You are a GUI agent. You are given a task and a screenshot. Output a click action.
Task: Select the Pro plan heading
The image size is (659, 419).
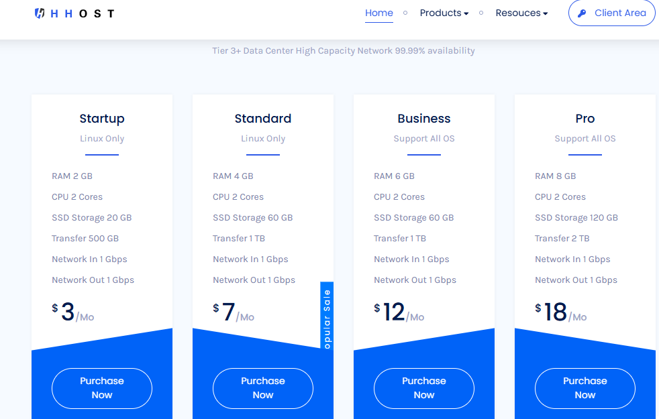(585, 119)
